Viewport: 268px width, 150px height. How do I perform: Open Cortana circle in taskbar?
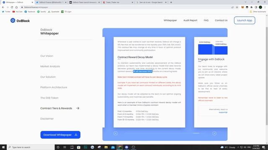[58, 147]
